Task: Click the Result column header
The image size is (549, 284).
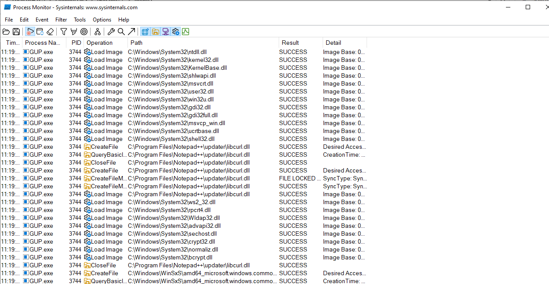Action: click(x=300, y=43)
